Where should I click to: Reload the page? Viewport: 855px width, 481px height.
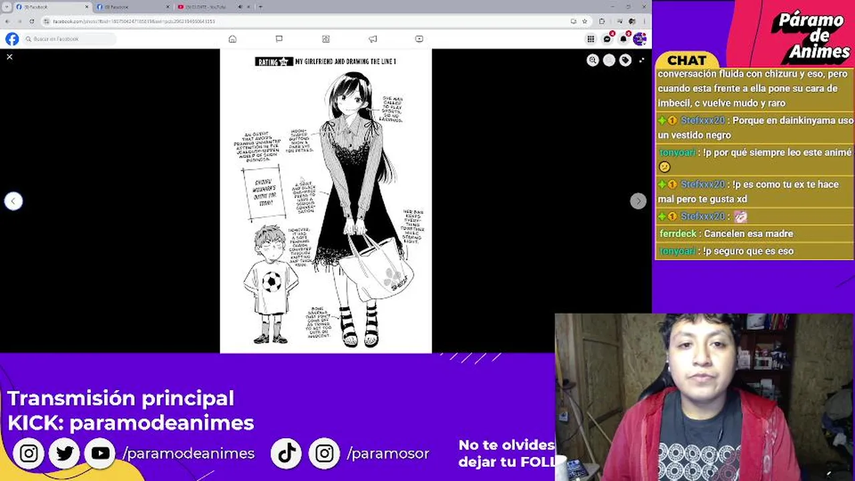31,21
